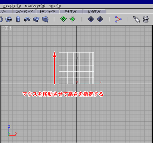Open the カスタマイズ(C) menu
The height and width of the screenshot is (143, 153).
click(12, 6)
